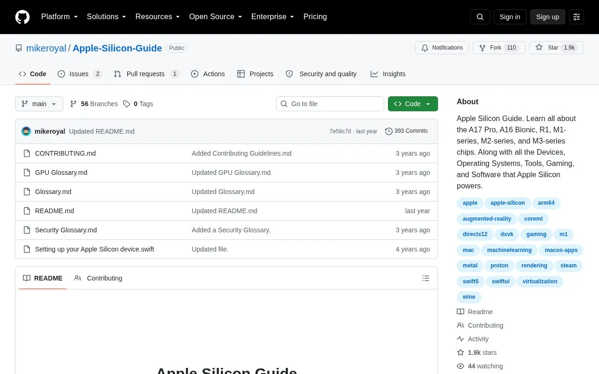Switch to the Pull requests tab
This screenshot has height=374, width=599.
click(x=146, y=74)
